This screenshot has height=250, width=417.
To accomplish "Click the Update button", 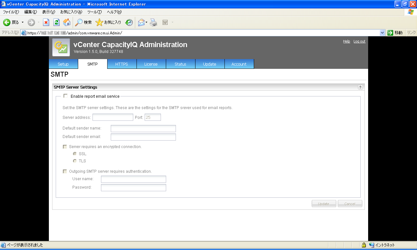I will (324, 204).
